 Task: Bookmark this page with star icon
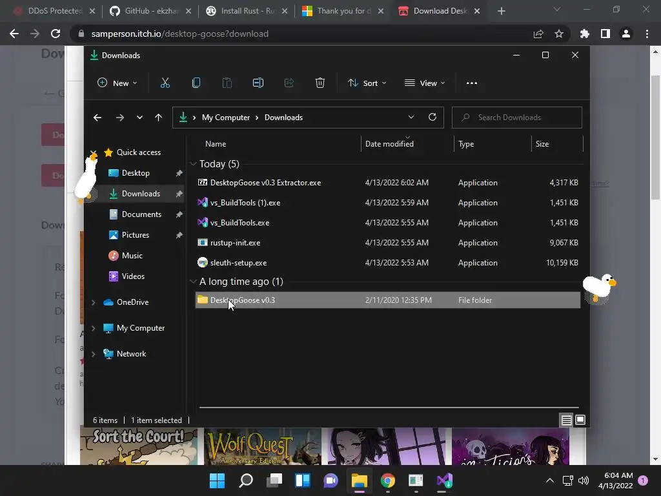(x=559, y=34)
